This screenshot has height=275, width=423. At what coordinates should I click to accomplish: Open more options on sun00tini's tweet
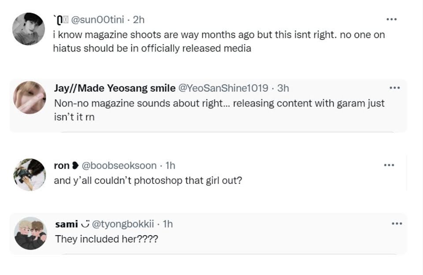point(391,19)
